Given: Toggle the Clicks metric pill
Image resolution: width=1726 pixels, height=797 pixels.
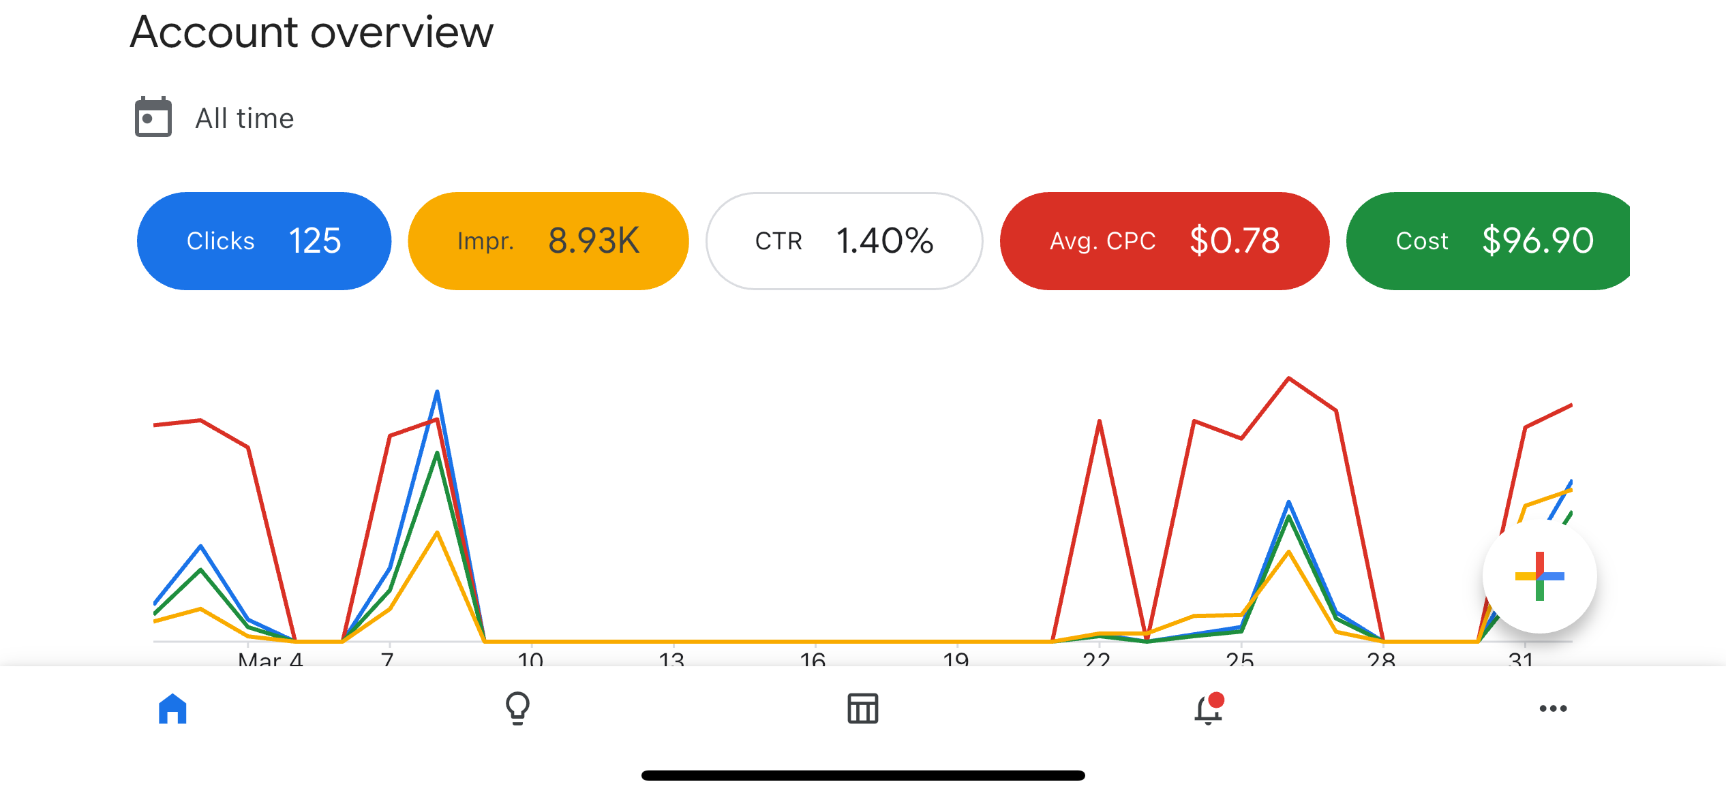Looking at the screenshot, I should [264, 241].
